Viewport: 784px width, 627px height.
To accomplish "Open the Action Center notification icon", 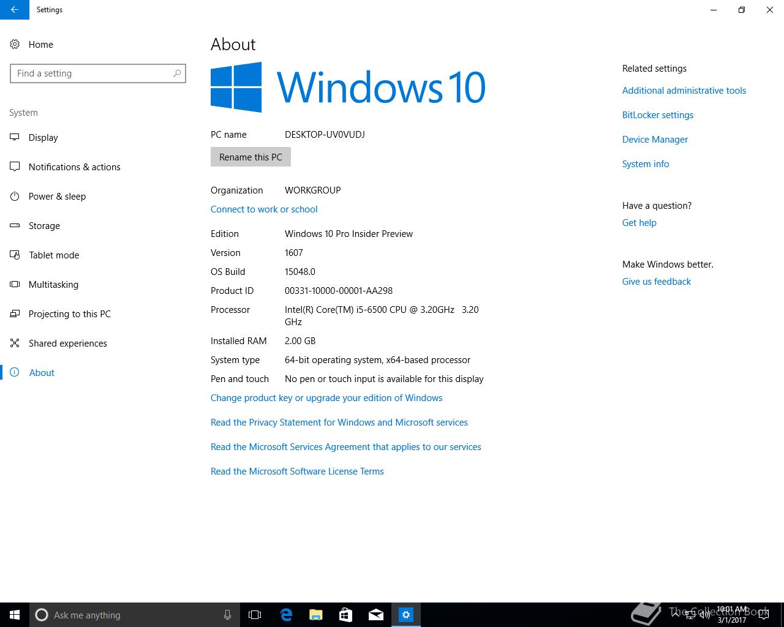I will click(x=763, y=615).
